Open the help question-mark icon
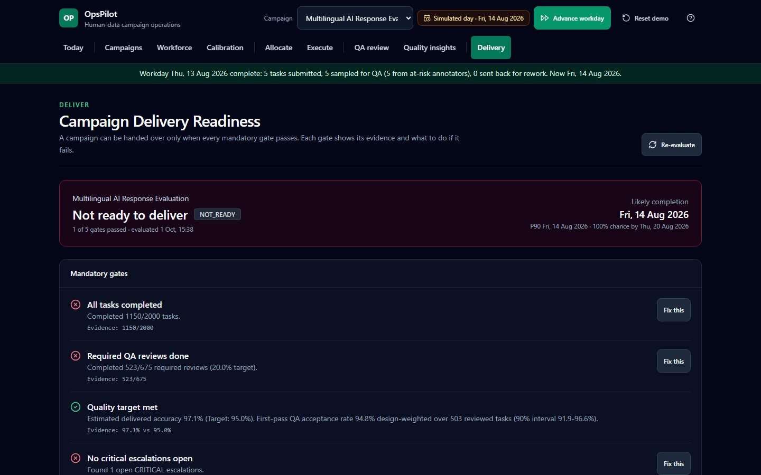761x475 pixels. pyautogui.click(x=691, y=18)
